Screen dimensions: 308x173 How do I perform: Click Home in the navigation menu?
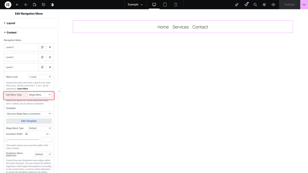point(163,27)
